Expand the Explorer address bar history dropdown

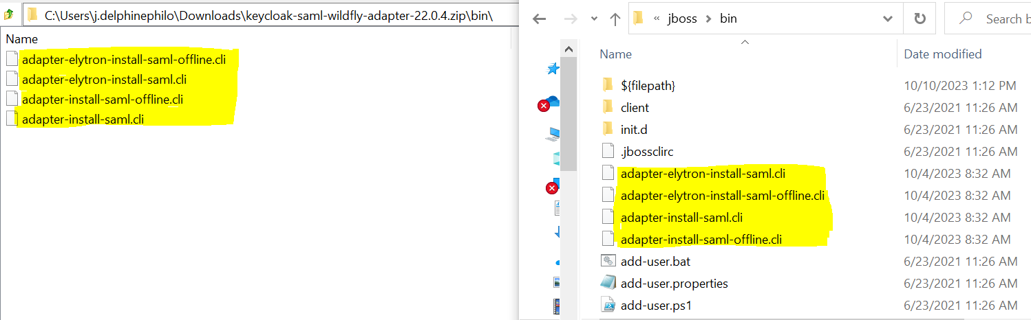(886, 19)
